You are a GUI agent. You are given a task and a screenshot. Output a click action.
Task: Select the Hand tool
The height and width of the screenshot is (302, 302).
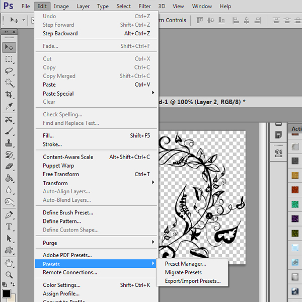(x=9, y=263)
